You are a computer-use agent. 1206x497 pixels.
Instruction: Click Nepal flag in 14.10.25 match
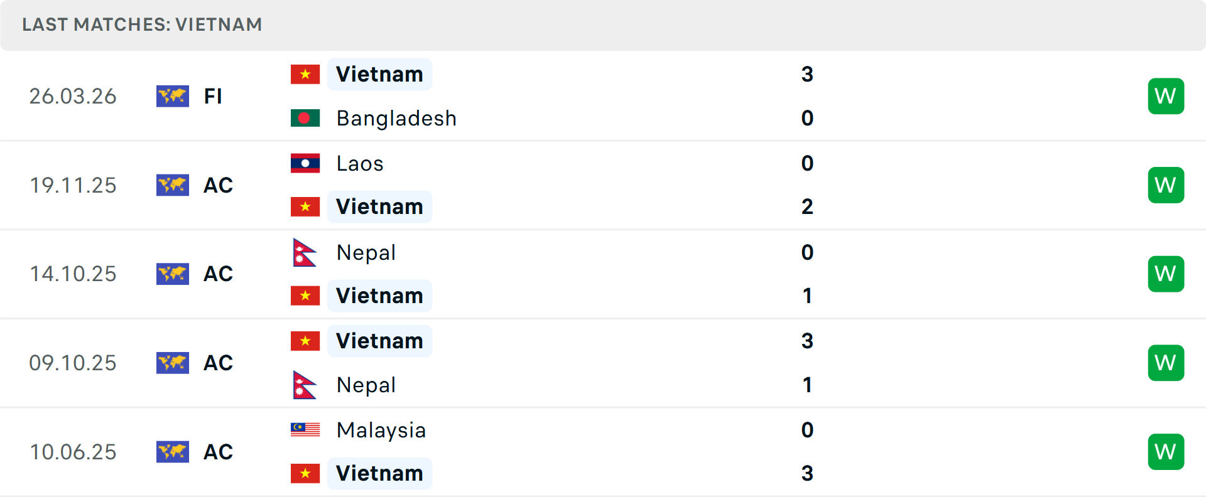(x=305, y=252)
